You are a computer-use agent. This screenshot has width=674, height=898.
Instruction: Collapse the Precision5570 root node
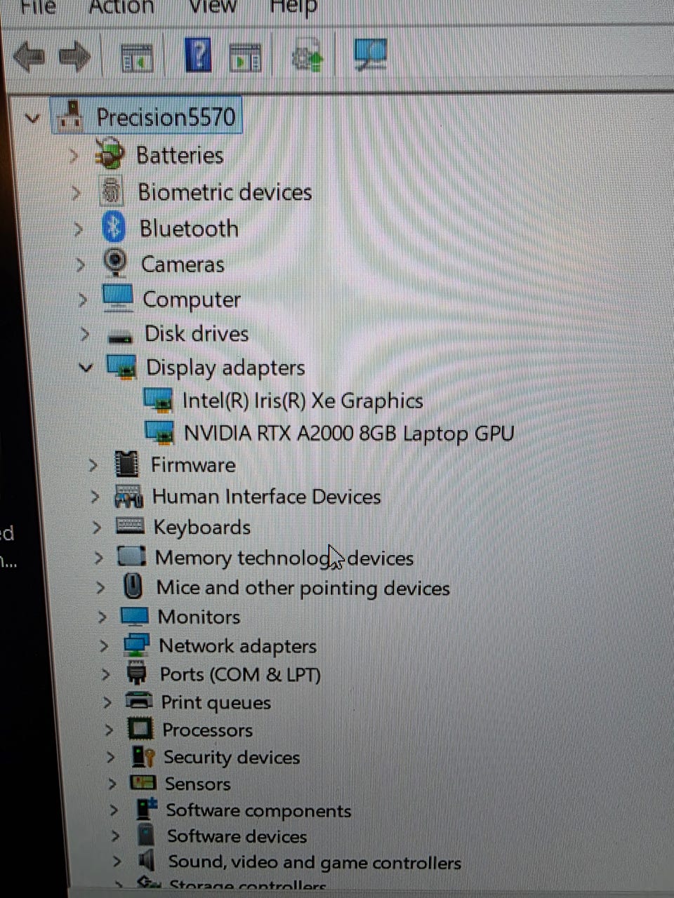click(x=32, y=118)
